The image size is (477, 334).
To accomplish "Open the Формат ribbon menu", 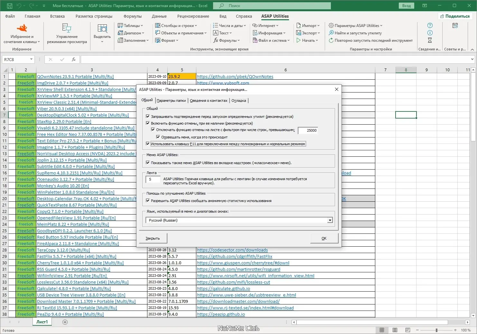I will (166, 40).
